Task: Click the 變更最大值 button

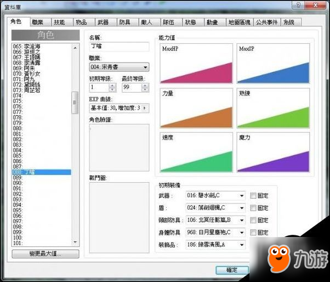Action: 45,254
